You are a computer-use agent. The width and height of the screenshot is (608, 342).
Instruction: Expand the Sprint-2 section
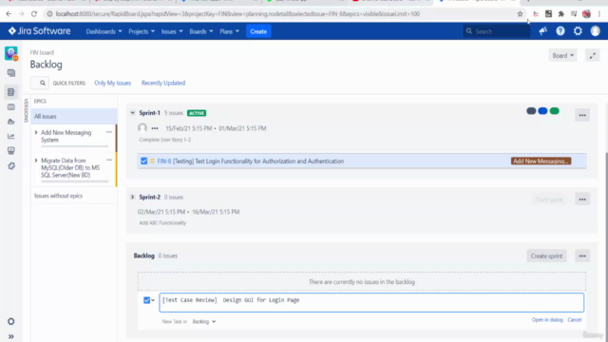pyautogui.click(x=133, y=197)
